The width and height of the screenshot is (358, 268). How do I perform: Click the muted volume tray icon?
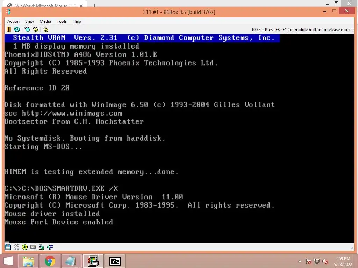(x=325, y=262)
